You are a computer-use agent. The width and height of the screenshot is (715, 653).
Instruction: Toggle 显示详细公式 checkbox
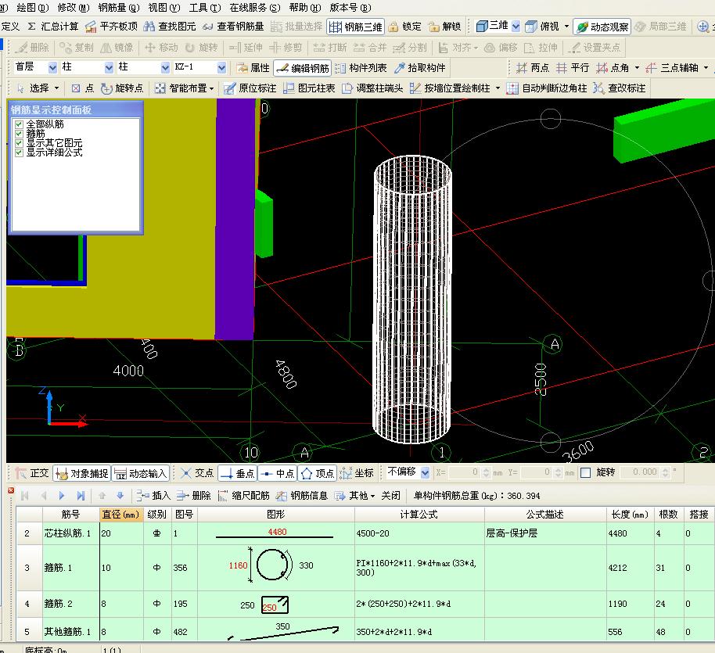[x=19, y=152]
